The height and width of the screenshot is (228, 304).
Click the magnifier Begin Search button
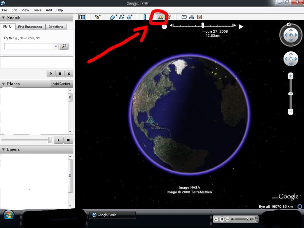pos(64,46)
